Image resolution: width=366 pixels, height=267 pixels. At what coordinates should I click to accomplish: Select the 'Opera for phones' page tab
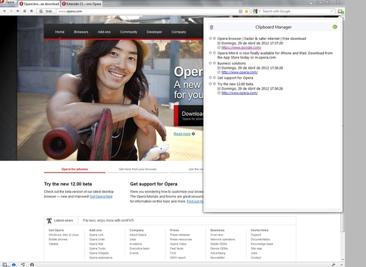(75, 169)
